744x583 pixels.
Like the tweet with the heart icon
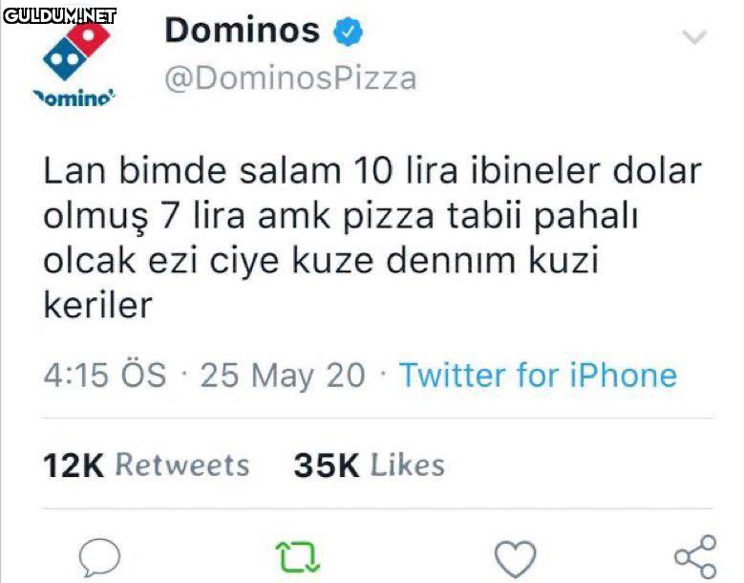pyautogui.click(x=515, y=556)
